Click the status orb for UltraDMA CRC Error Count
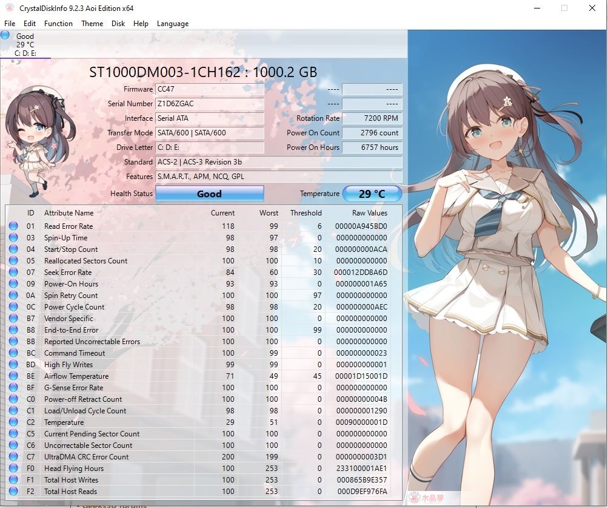Viewport: 608px width, 508px height. pyautogui.click(x=13, y=456)
